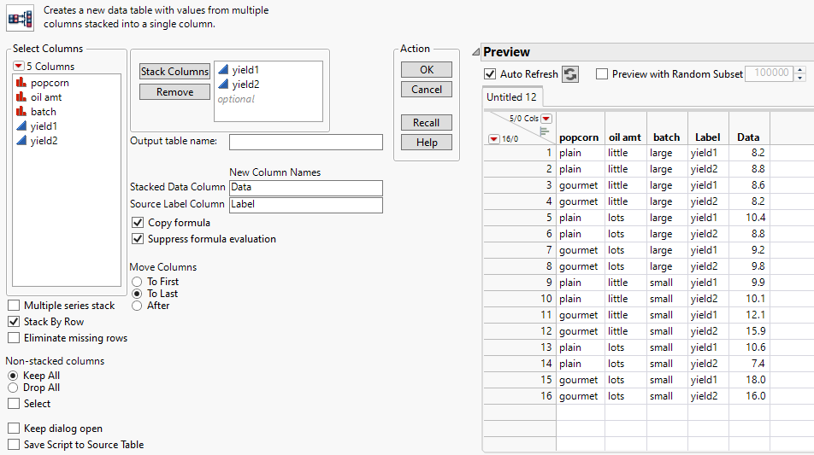Click the Stack platform icon at top left
Viewport: 814px width, 455px height.
[20, 17]
